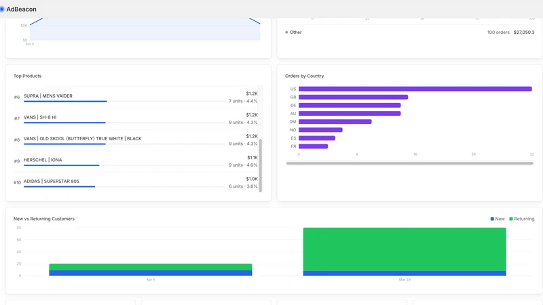Toggle the Returning legend green swatch

point(511,219)
